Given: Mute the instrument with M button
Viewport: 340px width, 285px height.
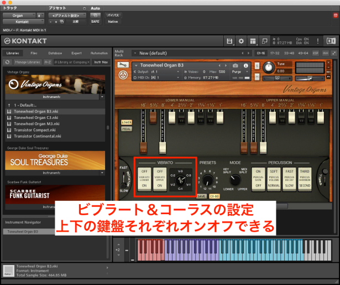Looking at the screenshot, I should coord(257,77).
